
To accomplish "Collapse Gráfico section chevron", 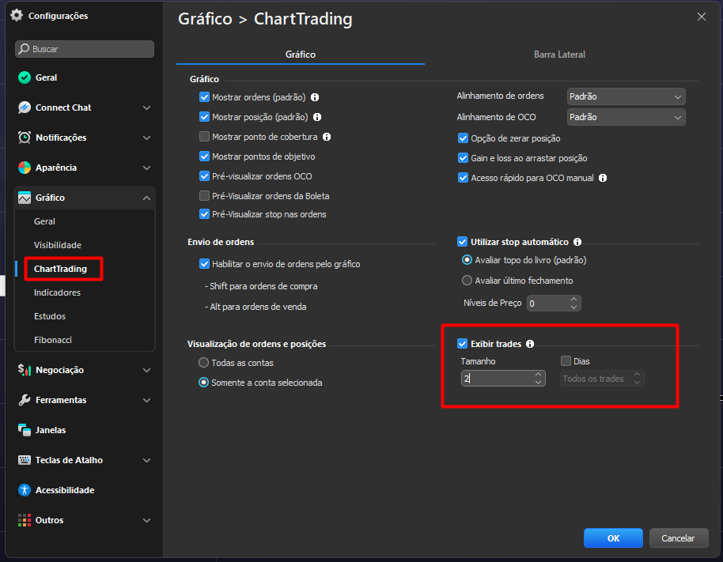I will coord(146,198).
